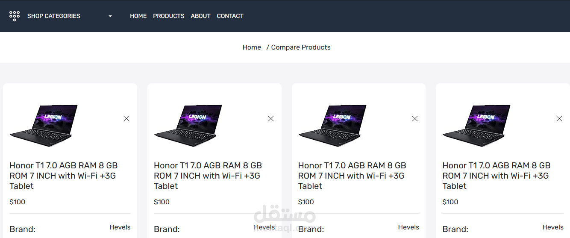Expand the Shop Categories dropdown arrow
Viewport: 570px width, 238px height.
[x=110, y=16]
